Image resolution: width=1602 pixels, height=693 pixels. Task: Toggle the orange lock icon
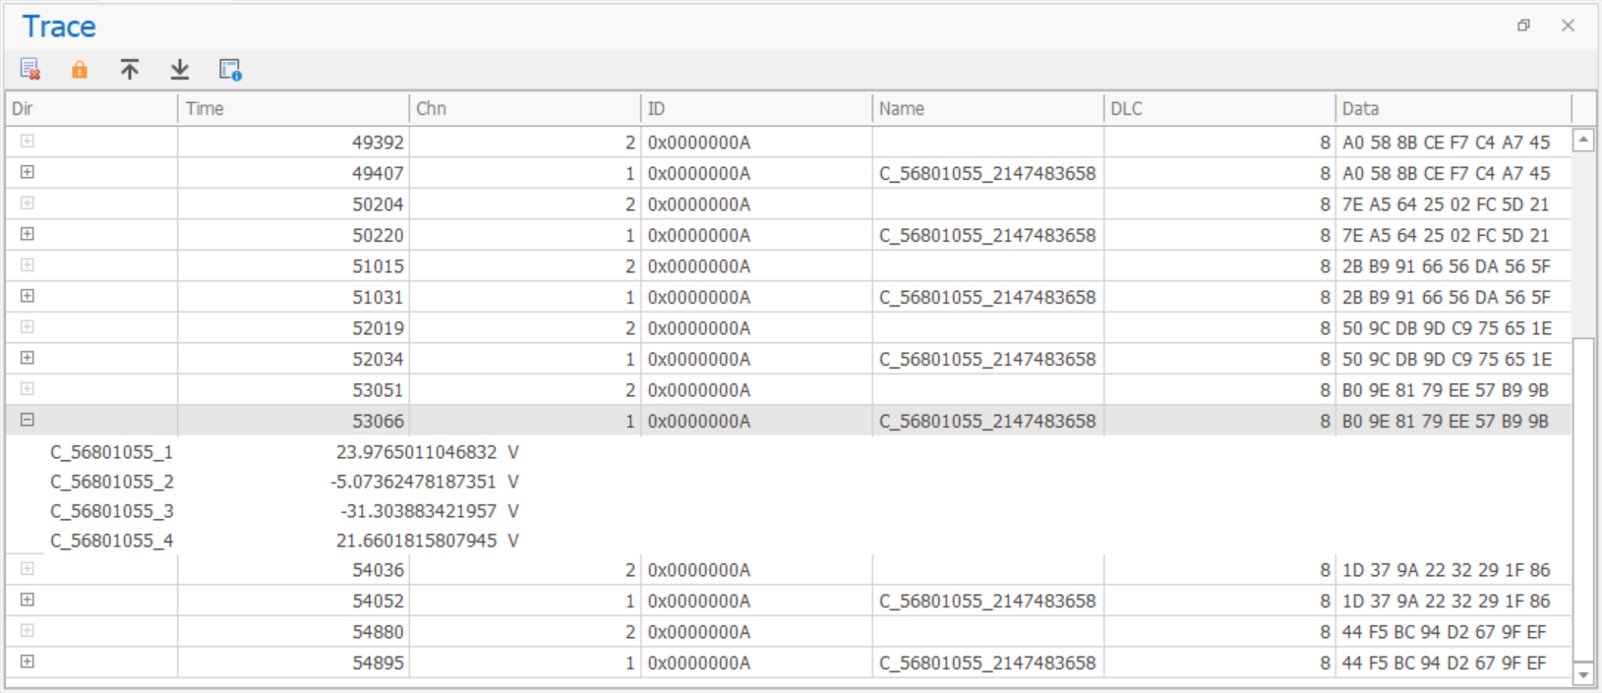tap(80, 69)
